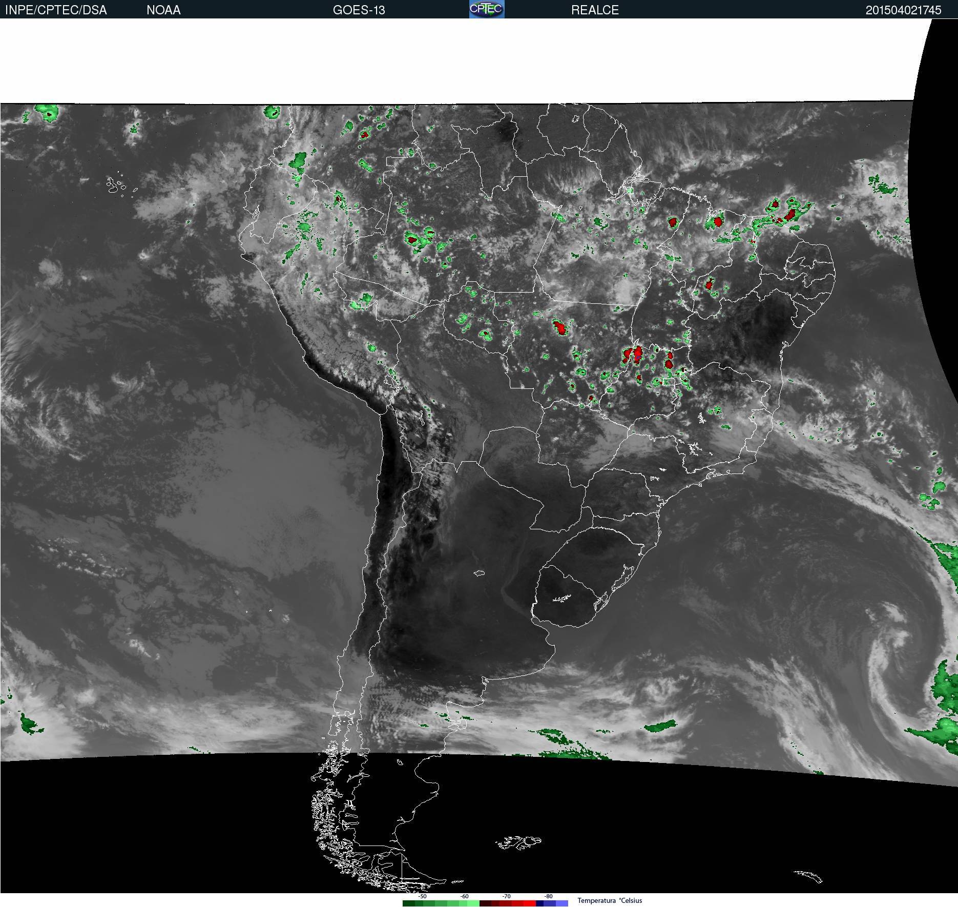Click the -60 legend label
958x907 pixels.
[x=464, y=897]
